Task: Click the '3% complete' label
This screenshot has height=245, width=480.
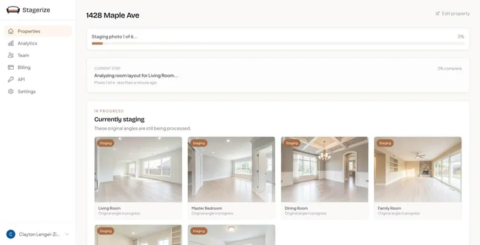Action: coord(449,68)
